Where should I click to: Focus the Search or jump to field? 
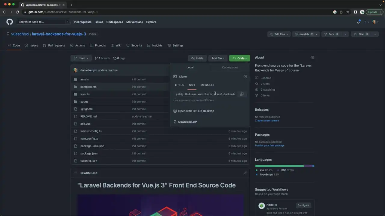tap(43, 22)
